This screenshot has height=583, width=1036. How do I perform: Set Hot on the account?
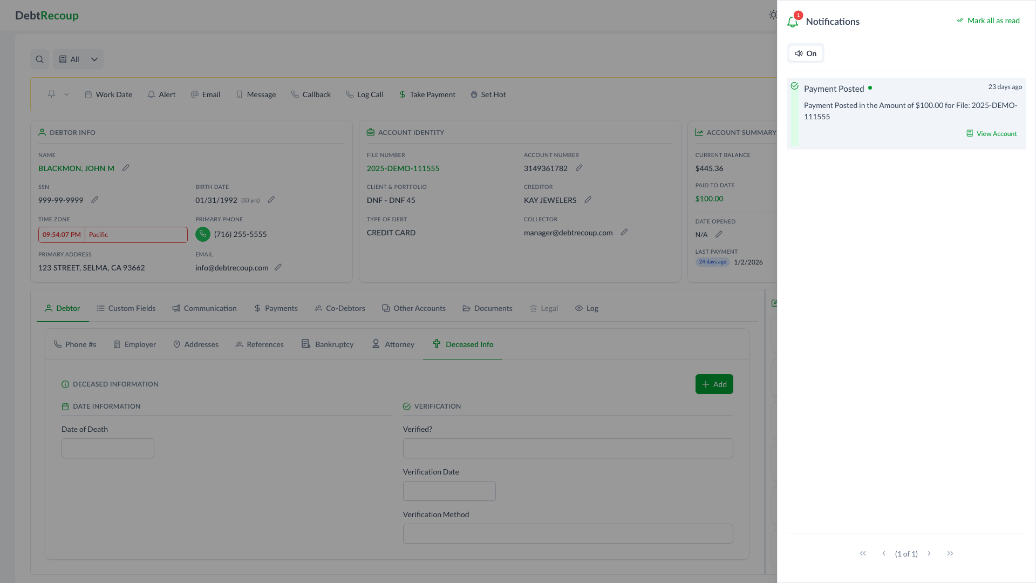pyautogui.click(x=488, y=94)
